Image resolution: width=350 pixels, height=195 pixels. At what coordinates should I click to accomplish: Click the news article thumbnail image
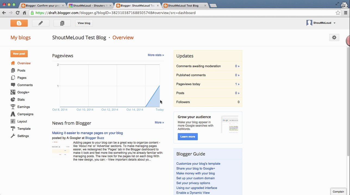pos(61,149)
